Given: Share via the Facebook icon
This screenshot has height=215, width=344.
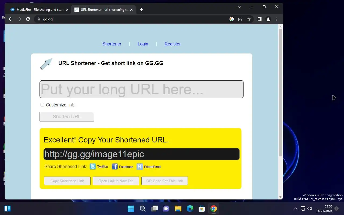Looking at the screenshot, I should [115, 167].
